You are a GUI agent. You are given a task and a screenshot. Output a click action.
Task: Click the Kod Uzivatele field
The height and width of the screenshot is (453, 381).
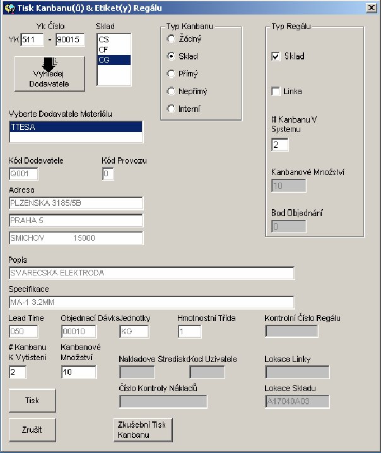[207, 372]
